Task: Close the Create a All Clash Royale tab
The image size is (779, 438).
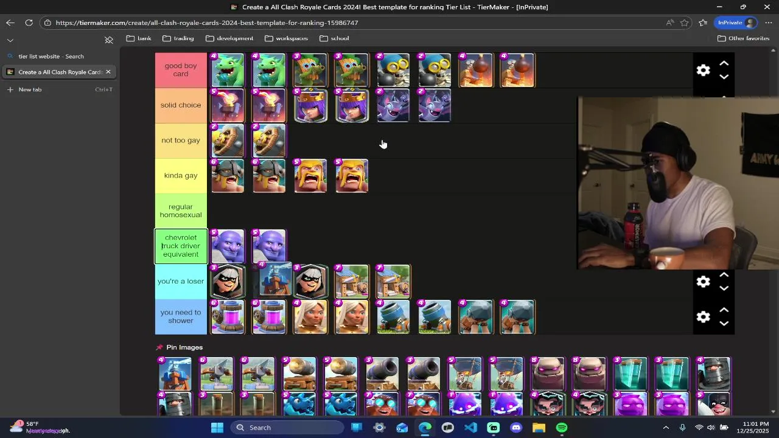Action: coord(108,72)
